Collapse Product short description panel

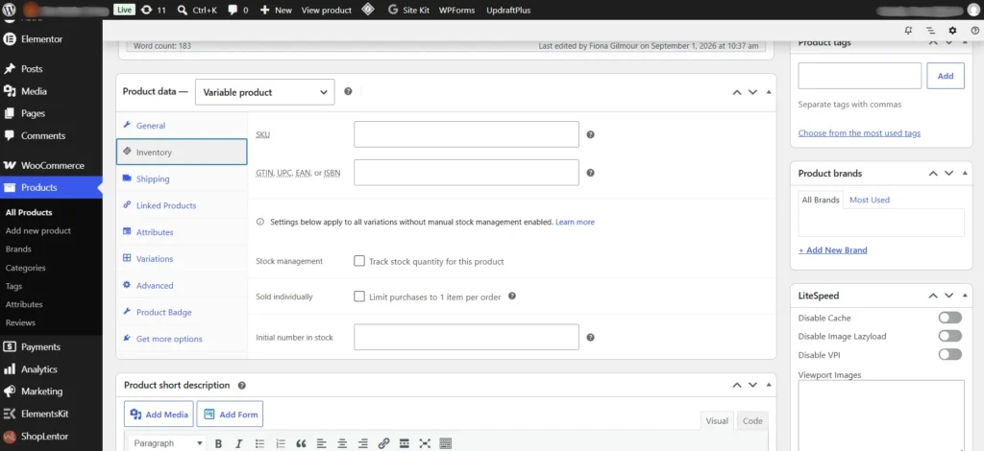click(x=769, y=385)
